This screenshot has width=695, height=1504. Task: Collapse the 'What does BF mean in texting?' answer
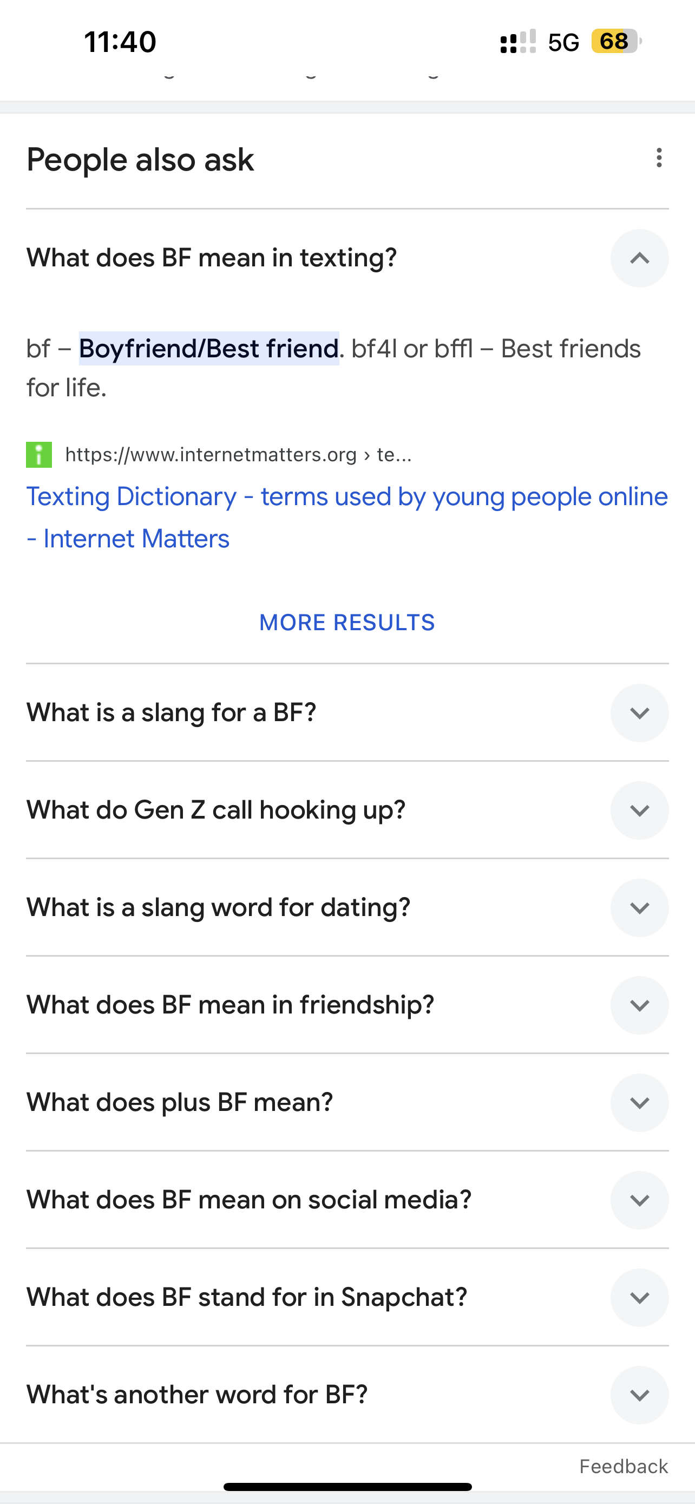point(639,258)
